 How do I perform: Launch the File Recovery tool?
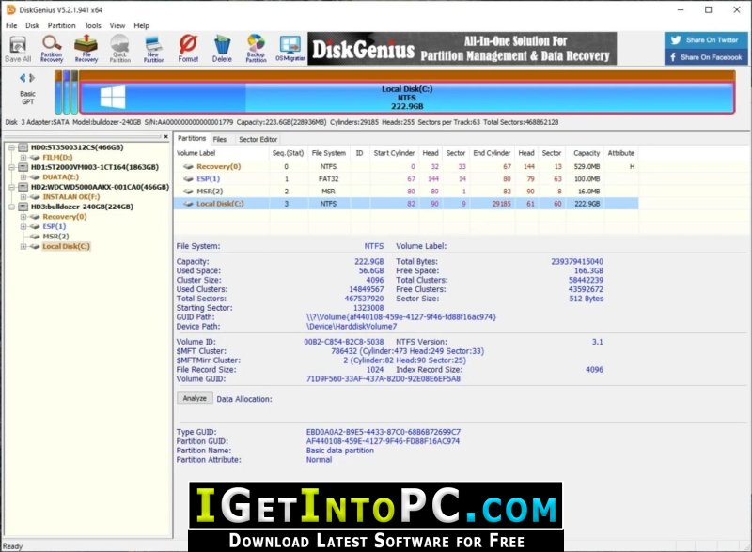(86, 49)
